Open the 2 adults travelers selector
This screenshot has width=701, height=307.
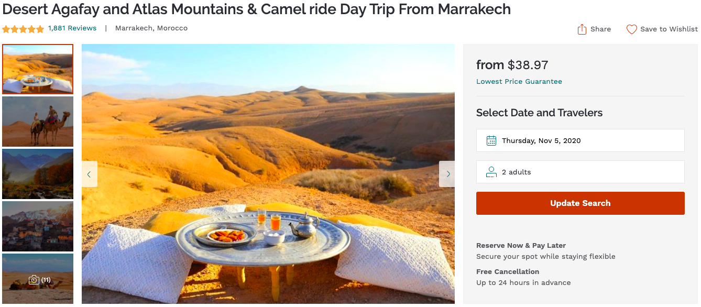tap(580, 172)
